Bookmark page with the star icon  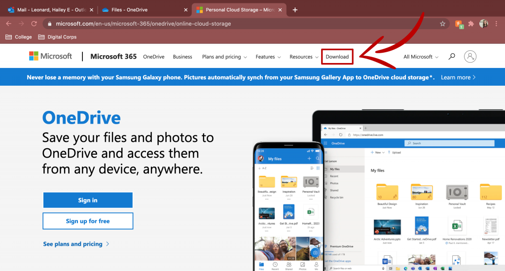pyautogui.click(x=443, y=24)
